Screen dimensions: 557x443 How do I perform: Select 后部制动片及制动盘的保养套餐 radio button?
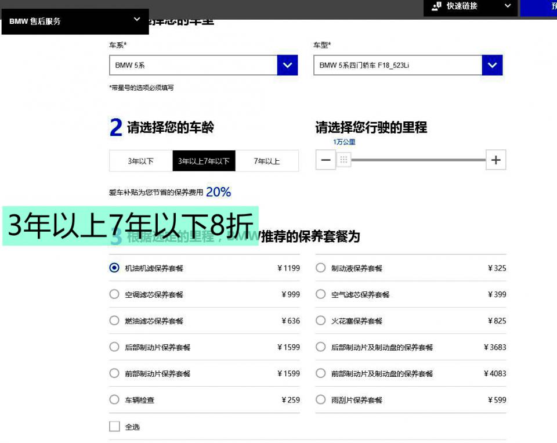(x=320, y=347)
